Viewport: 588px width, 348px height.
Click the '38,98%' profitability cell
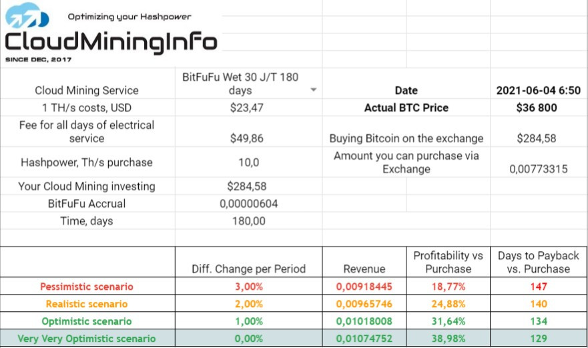(448, 338)
